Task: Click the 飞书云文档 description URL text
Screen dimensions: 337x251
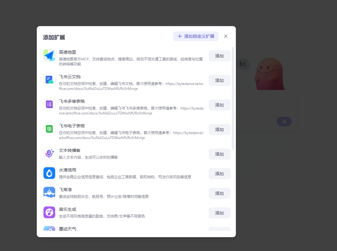Action: [131, 86]
